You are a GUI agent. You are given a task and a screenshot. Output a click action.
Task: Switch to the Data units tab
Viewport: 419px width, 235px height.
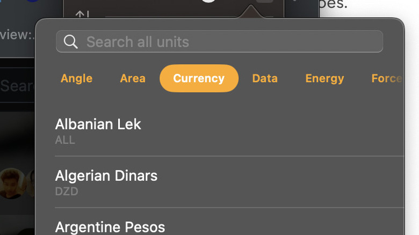265,78
